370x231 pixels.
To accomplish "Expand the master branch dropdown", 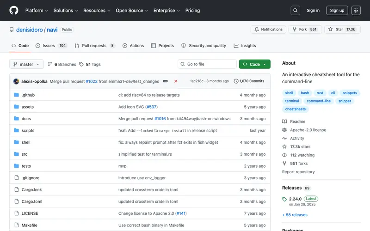I will pyautogui.click(x=26, y=64).
